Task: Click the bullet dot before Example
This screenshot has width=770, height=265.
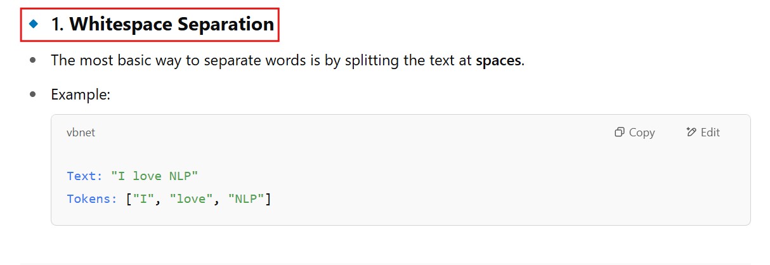Action: (x=33, y=94)
